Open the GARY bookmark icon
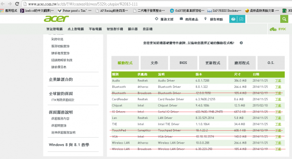The image size is (292, 159). (172, 11)
